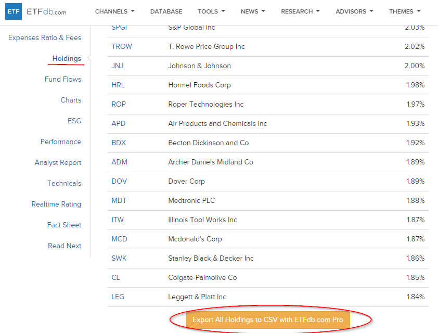Open the Analyst Report section
This screenshot has height=333, width=438.
tap(58, 162)
